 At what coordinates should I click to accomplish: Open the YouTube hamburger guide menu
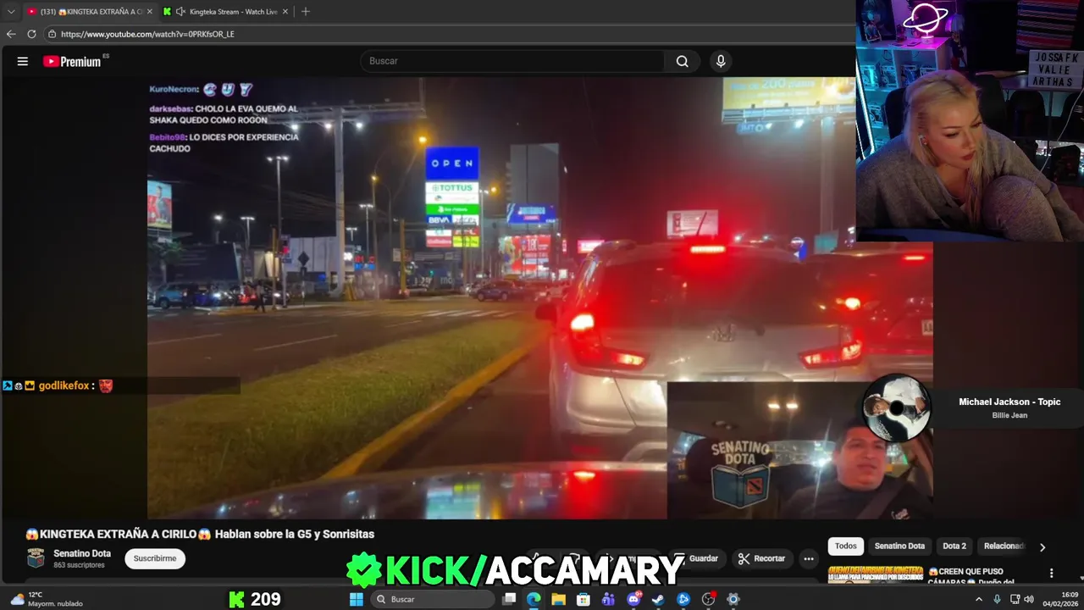point(23,61)
